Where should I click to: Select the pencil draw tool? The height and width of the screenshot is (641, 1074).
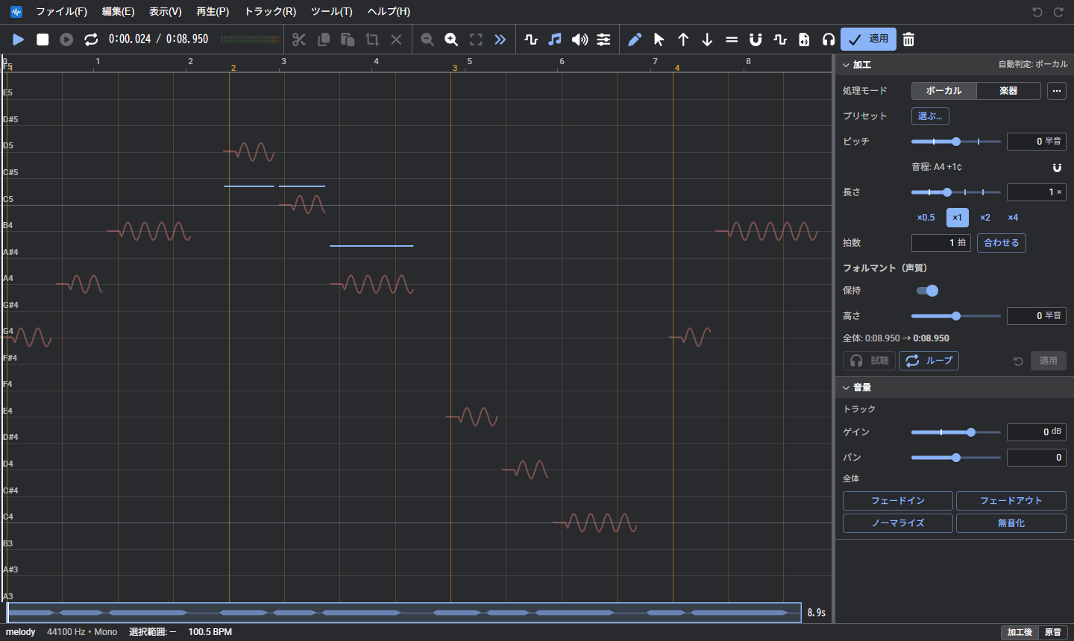tap(635, 40)
